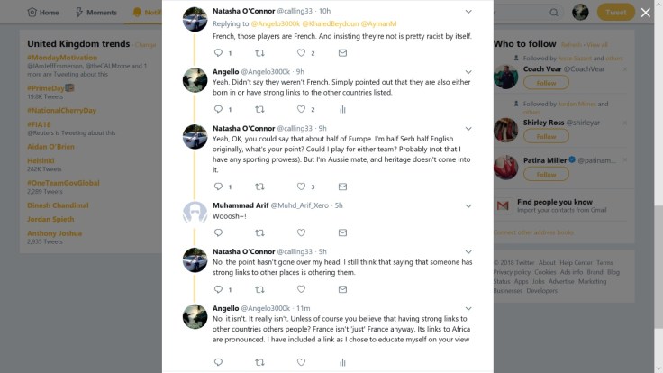Retweet Natasha's "French, those players" tweet
Image resolution: width=663 pixels, height=373 pixels.
[x=259, y=53]
